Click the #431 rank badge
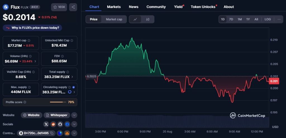 coord(35,7)
